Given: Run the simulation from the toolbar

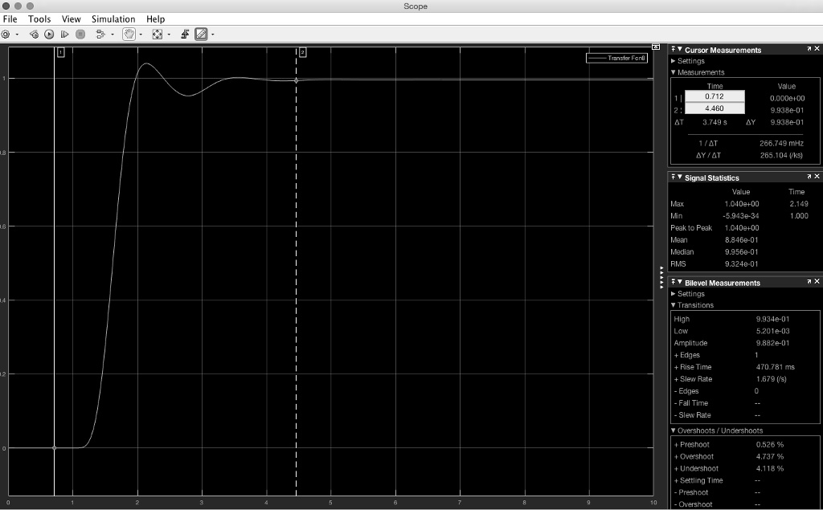Looking at the screenshot, I should [49, 34].
